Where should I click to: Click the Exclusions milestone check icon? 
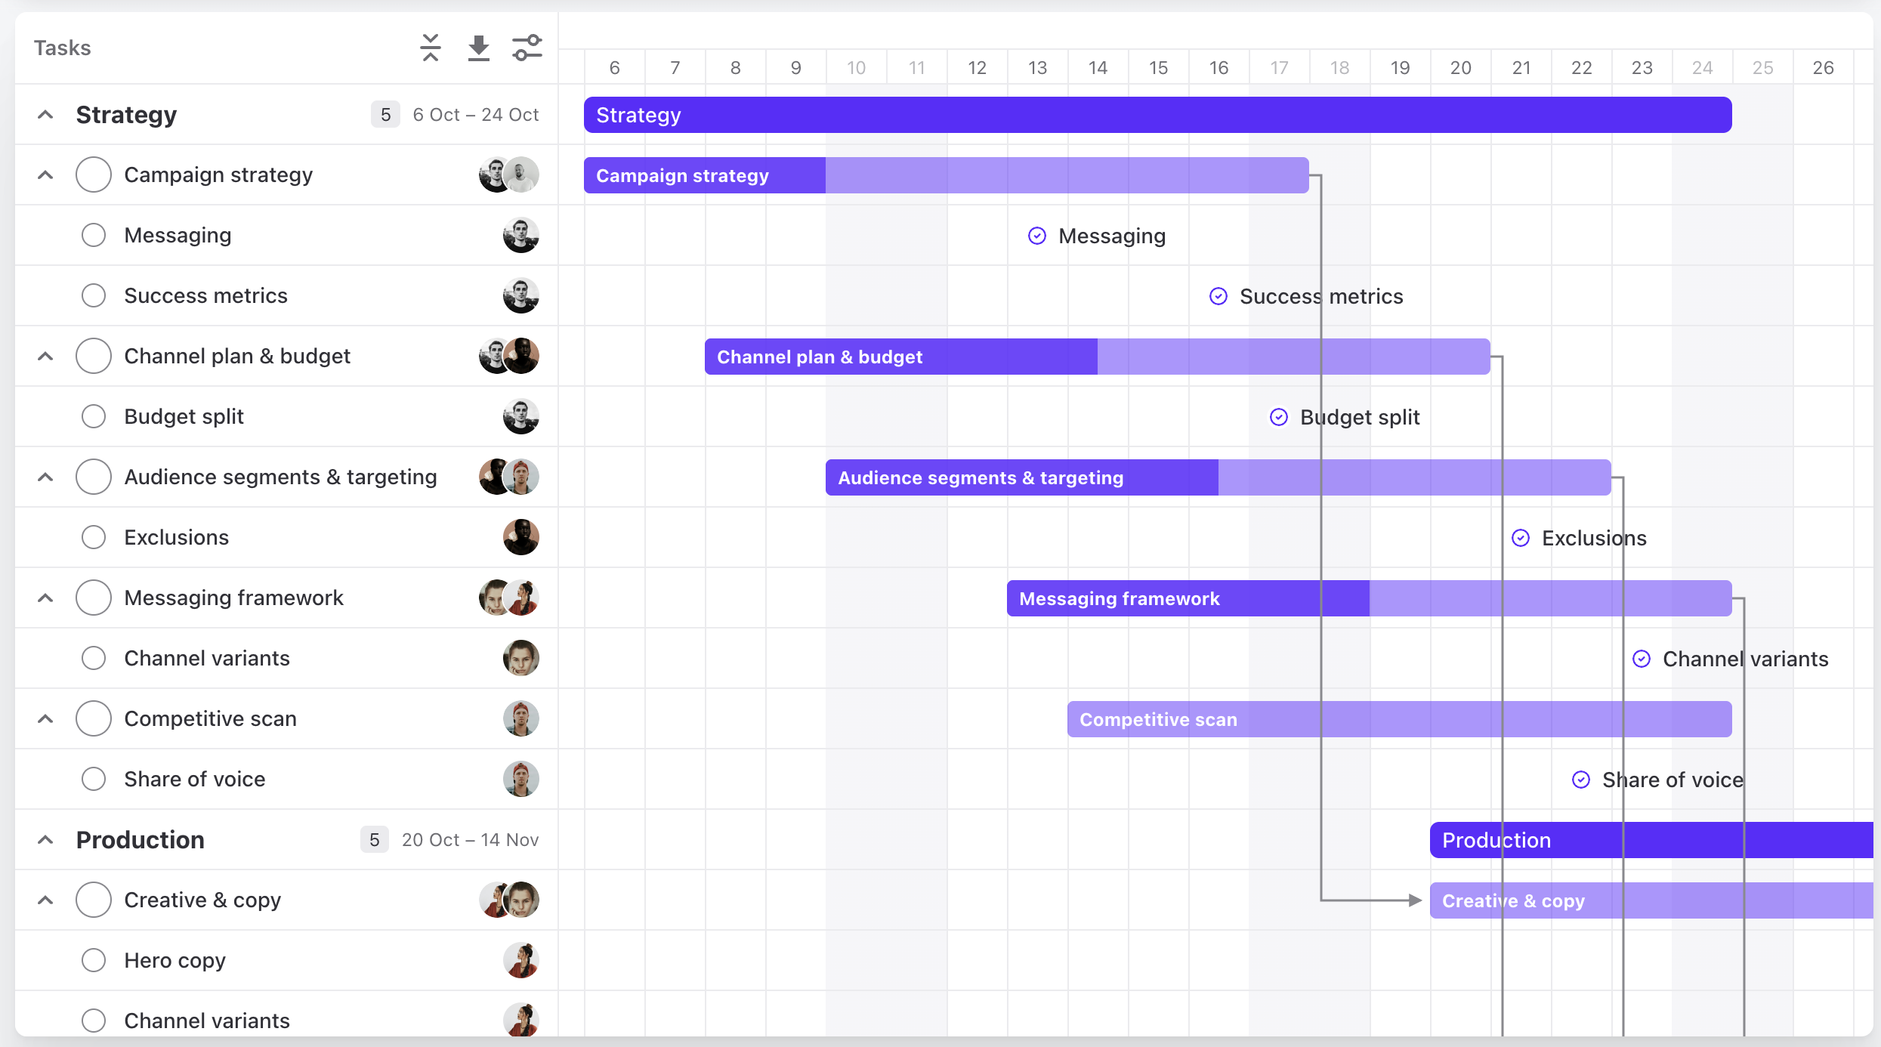pyautogui.click(x=1521, y=538)
